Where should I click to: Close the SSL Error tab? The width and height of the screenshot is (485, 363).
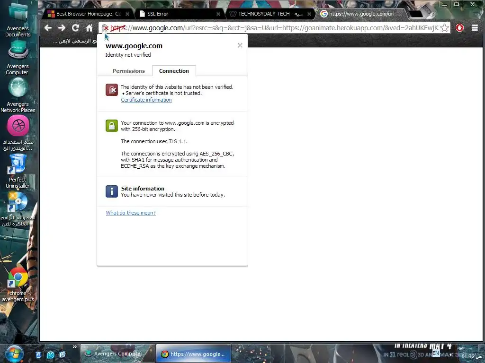coord(218,14)
